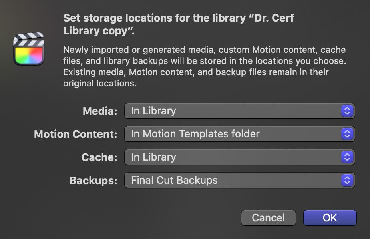This screenshot has height=239, width=370.
Task: Open the Backups location dropdown
Action: [239, 180]
